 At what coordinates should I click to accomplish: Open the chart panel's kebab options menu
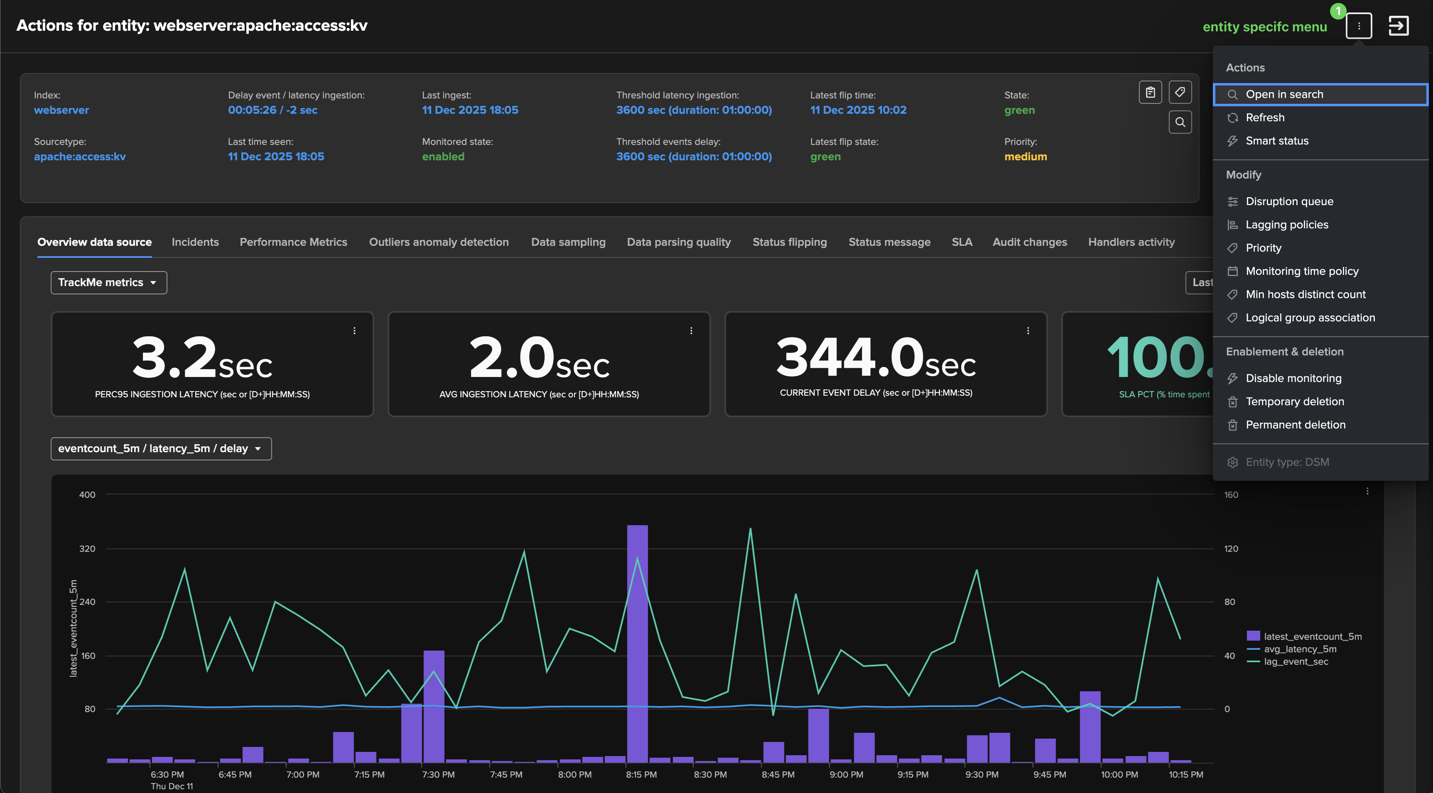[1367, 491]
